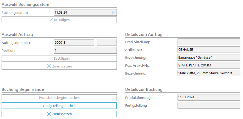Click the Bezeichnung field describing Stahl Platte
Screen dimensions: 243x119
(x=209, y=73)
